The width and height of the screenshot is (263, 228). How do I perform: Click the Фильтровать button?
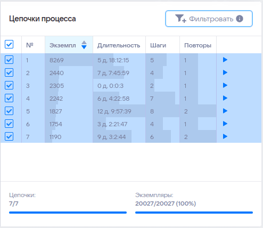tap(209, 19)
